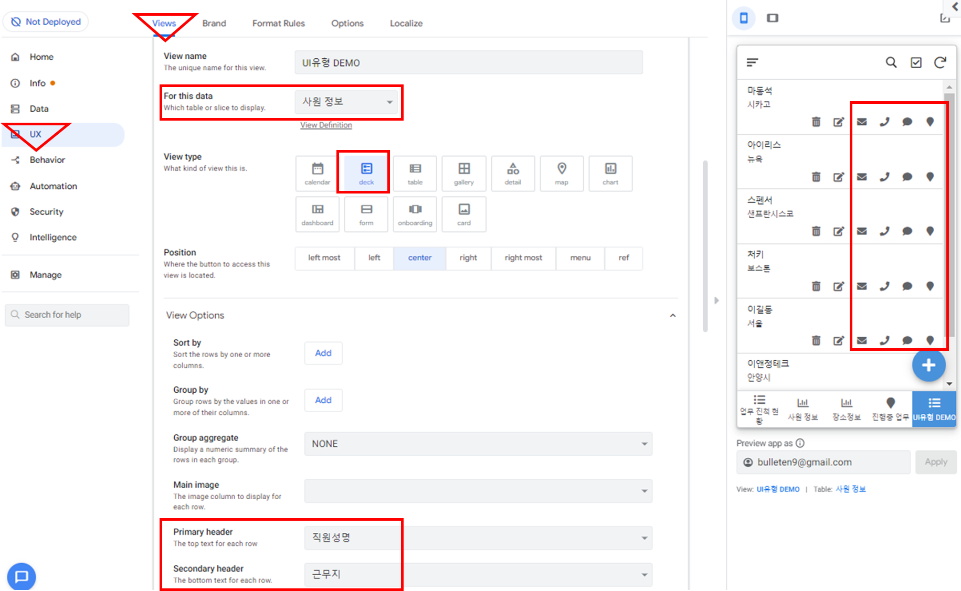Select the calendar view type icon
This screenshot has width=961, height=591.
(x=316, y=173)
